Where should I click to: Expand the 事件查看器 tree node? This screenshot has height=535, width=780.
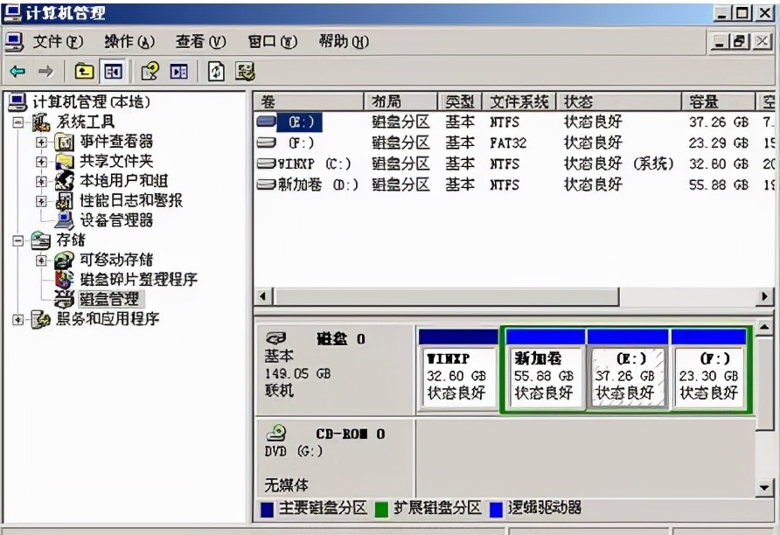(x=42, y=142)
